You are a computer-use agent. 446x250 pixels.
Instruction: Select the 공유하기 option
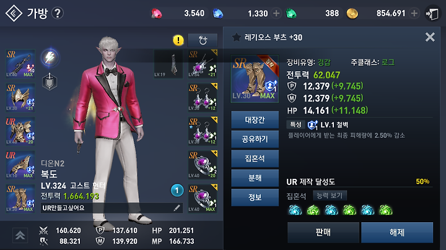255,139
